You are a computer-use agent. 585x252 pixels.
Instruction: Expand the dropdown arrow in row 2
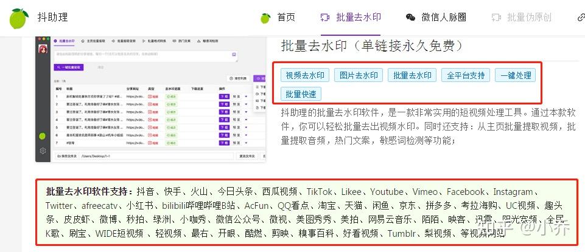coord(246,104)
